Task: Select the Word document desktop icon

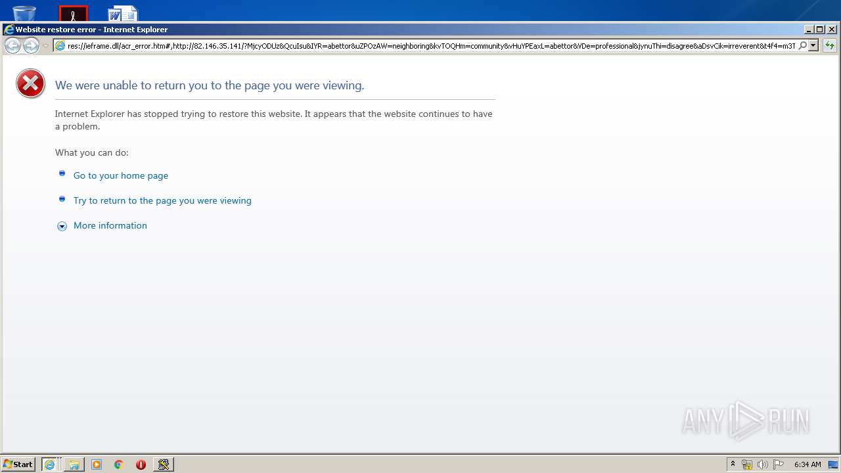Action: tap(122, 13)
